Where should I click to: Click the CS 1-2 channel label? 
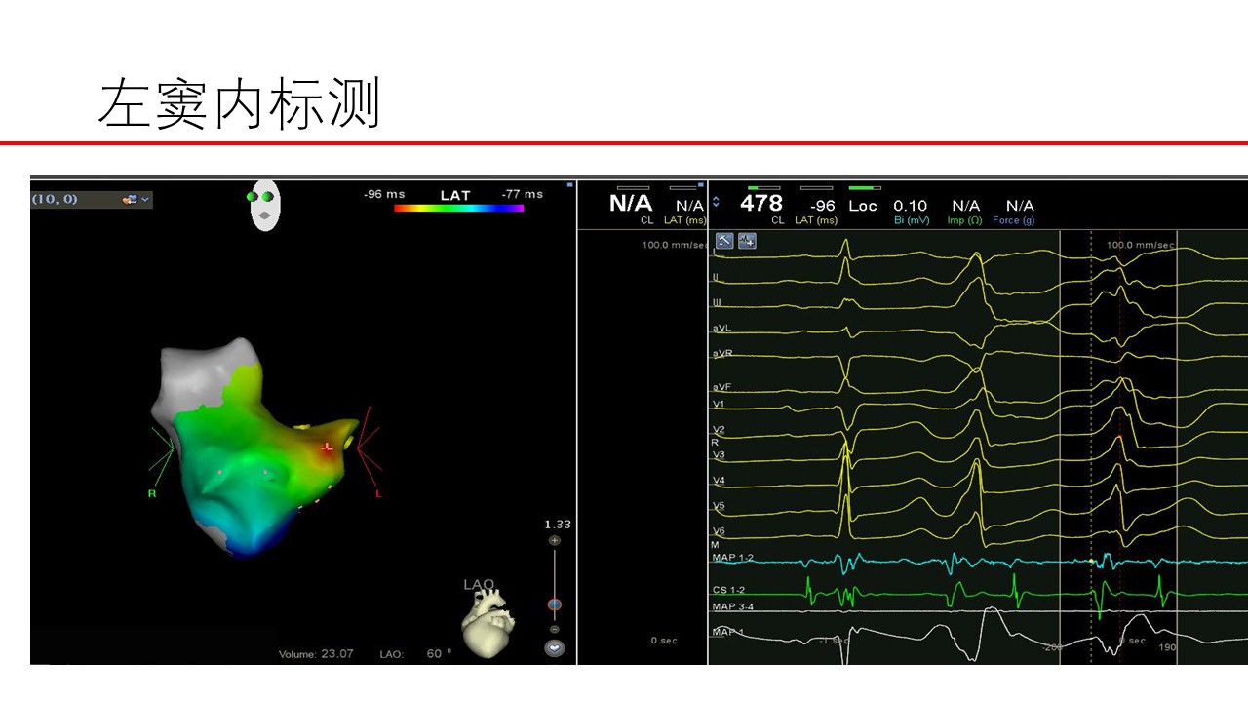[x=728, y=591]
